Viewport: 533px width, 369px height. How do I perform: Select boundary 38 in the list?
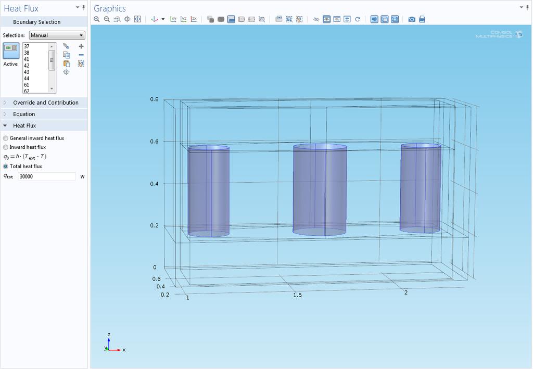click(x=27, y=53)
